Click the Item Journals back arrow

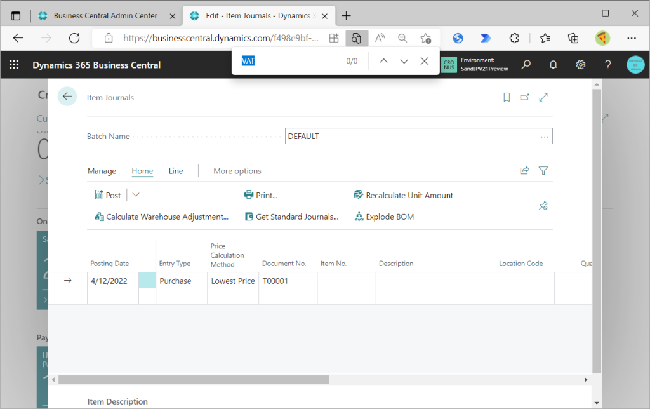(67, 97)
